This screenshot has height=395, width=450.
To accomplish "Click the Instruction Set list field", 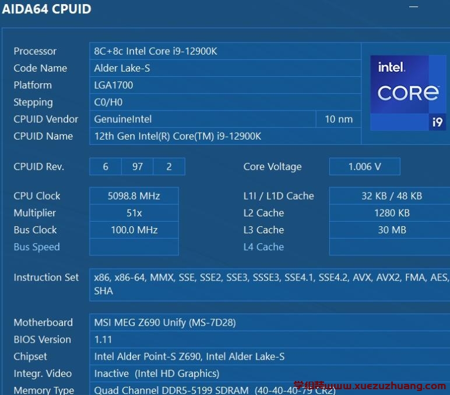I will 270,284.
